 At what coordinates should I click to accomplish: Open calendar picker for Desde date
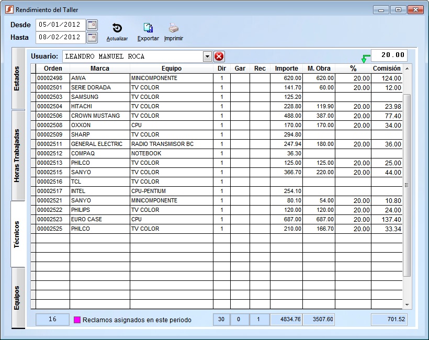pos(92,25)
